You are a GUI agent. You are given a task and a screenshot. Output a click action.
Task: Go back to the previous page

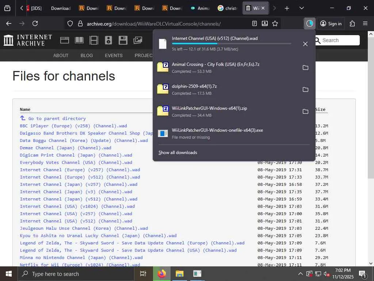click(x=9, y=23)
